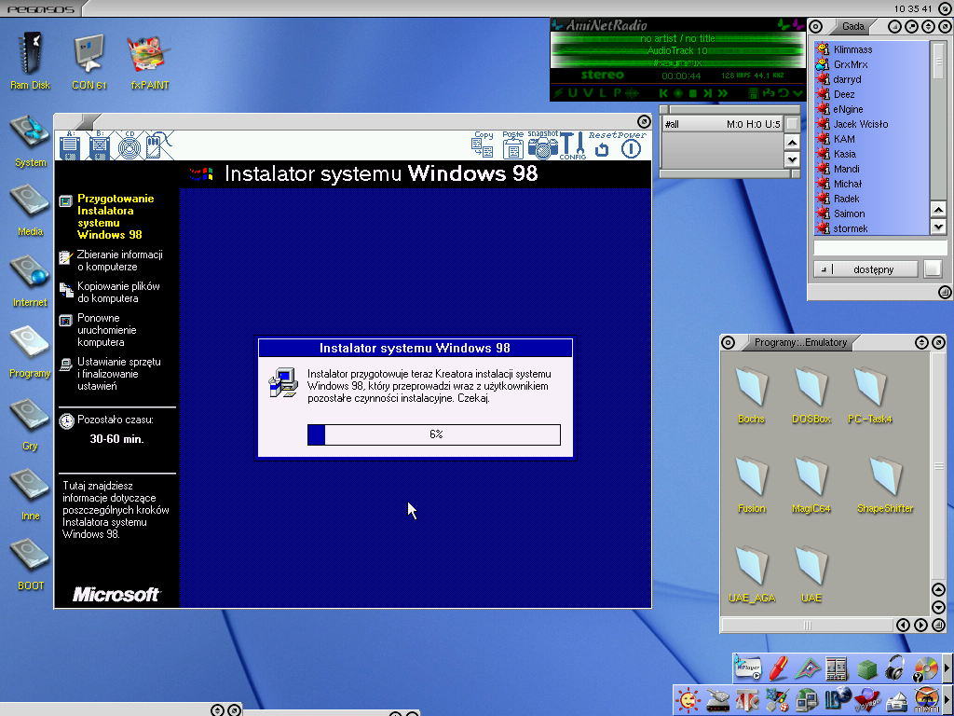Screen dimensions: 954x716
Task: Click the Copy icon in emulator toolbar
Action: coord(483,145)
